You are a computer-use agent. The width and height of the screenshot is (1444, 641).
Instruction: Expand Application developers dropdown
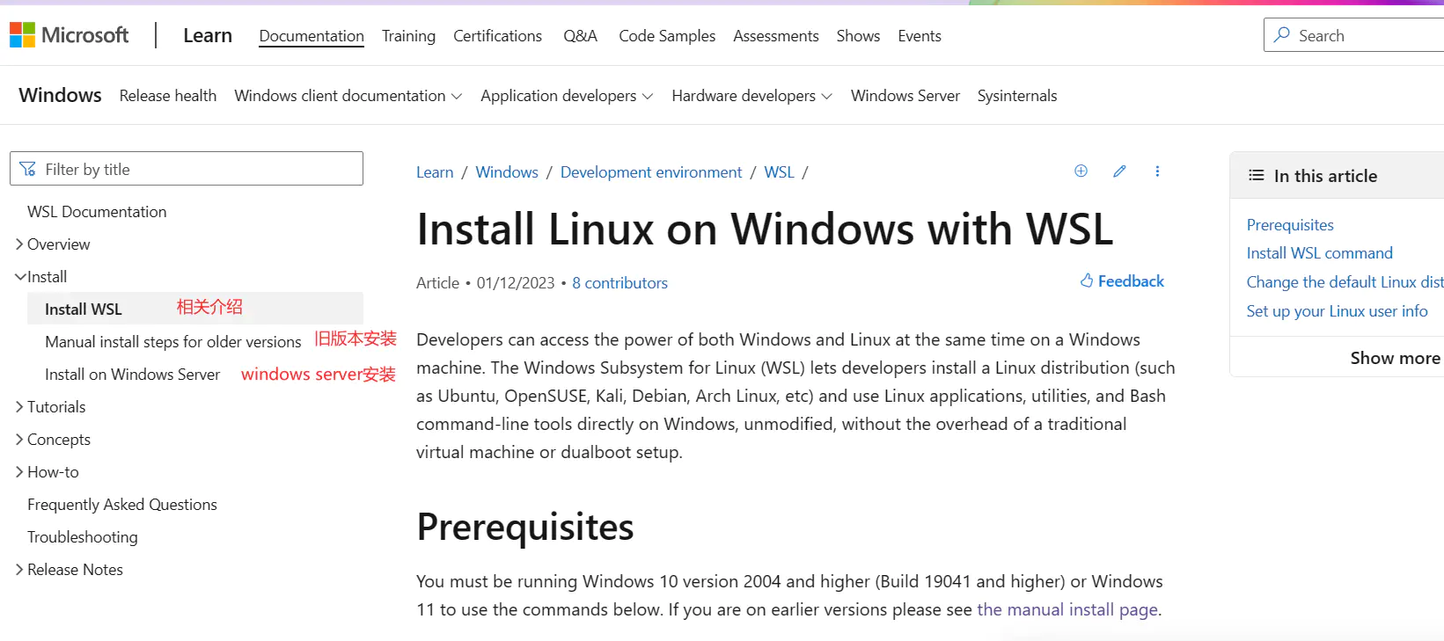[567, 96]
